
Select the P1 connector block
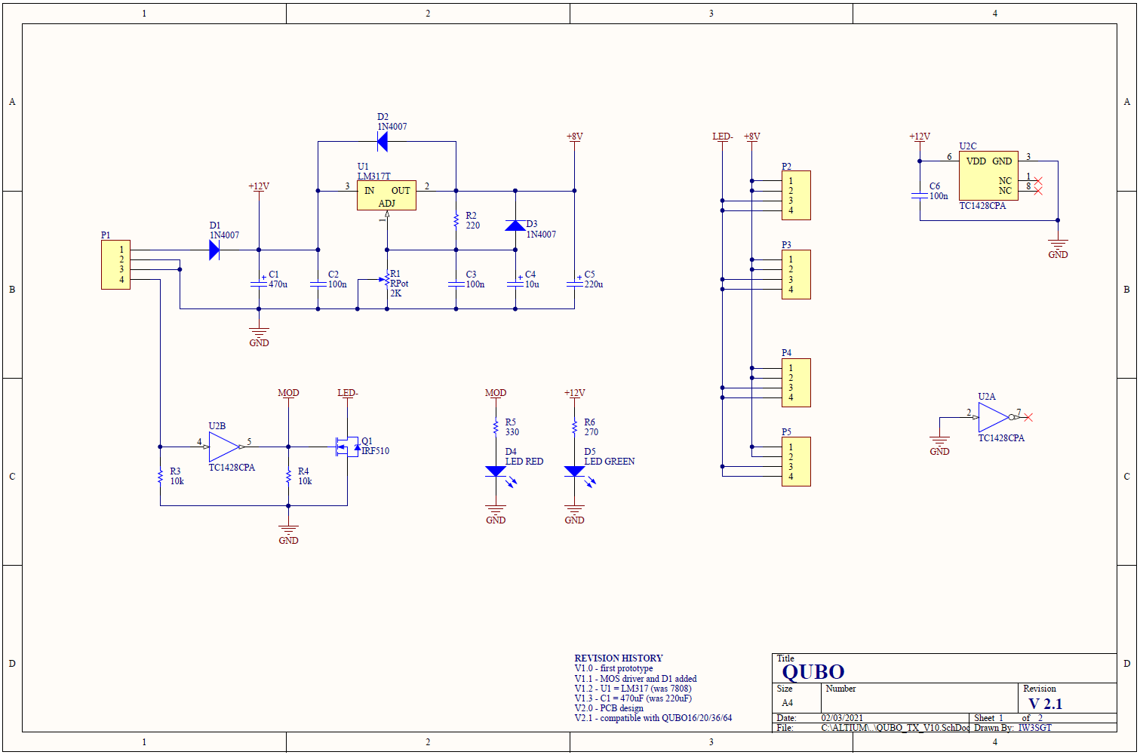pyautogui.click(x=115, y=265)
